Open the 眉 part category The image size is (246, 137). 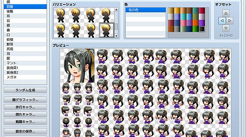click(x=25, y=25)
